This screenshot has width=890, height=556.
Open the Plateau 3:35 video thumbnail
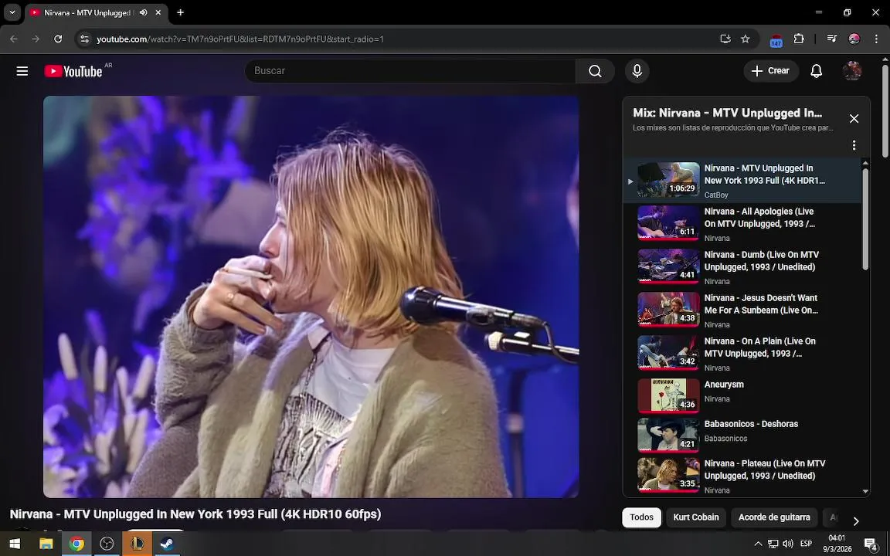click(668, 474)
